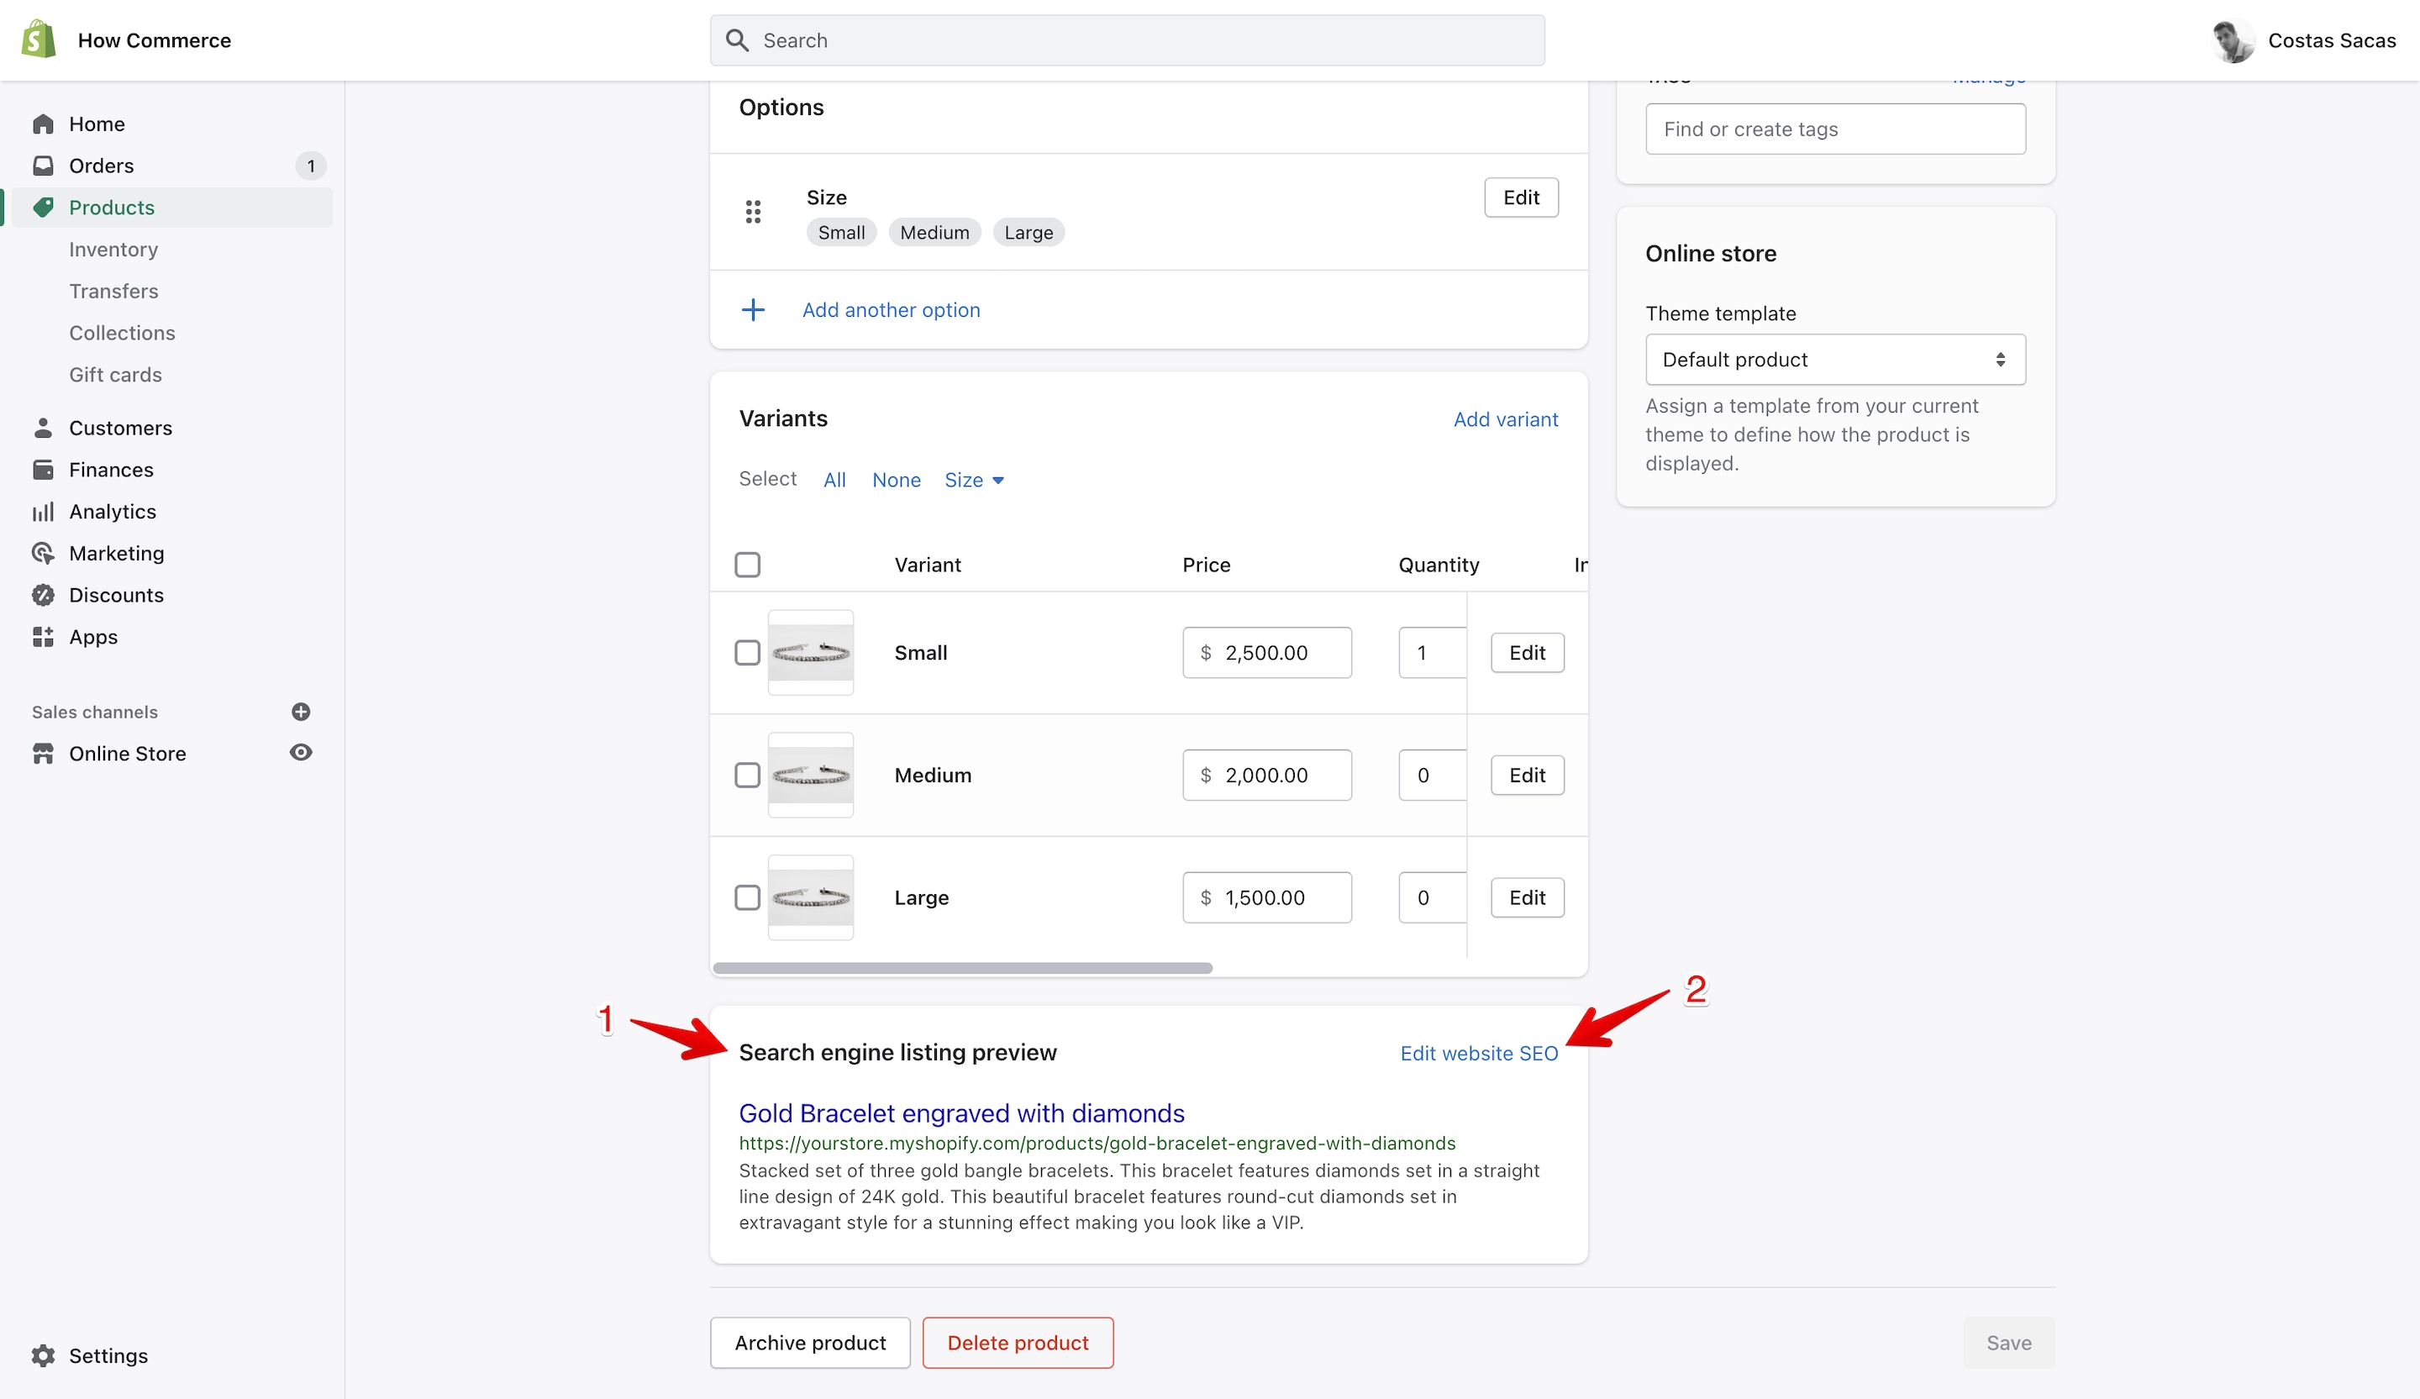Screen dimensions: 2420x1399
Task: Click the plus icon for another option
Action: pyautogui.click(x=753, y=309)
